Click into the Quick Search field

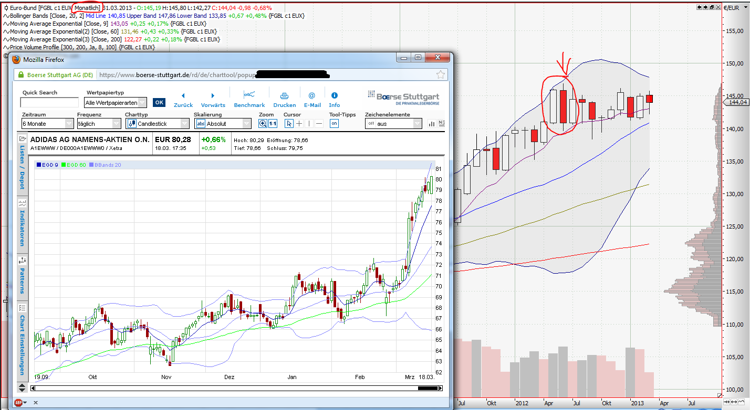(49, 103)
